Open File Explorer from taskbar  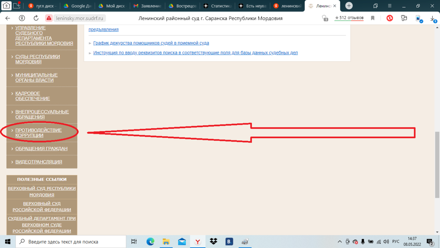pos(166,241)
